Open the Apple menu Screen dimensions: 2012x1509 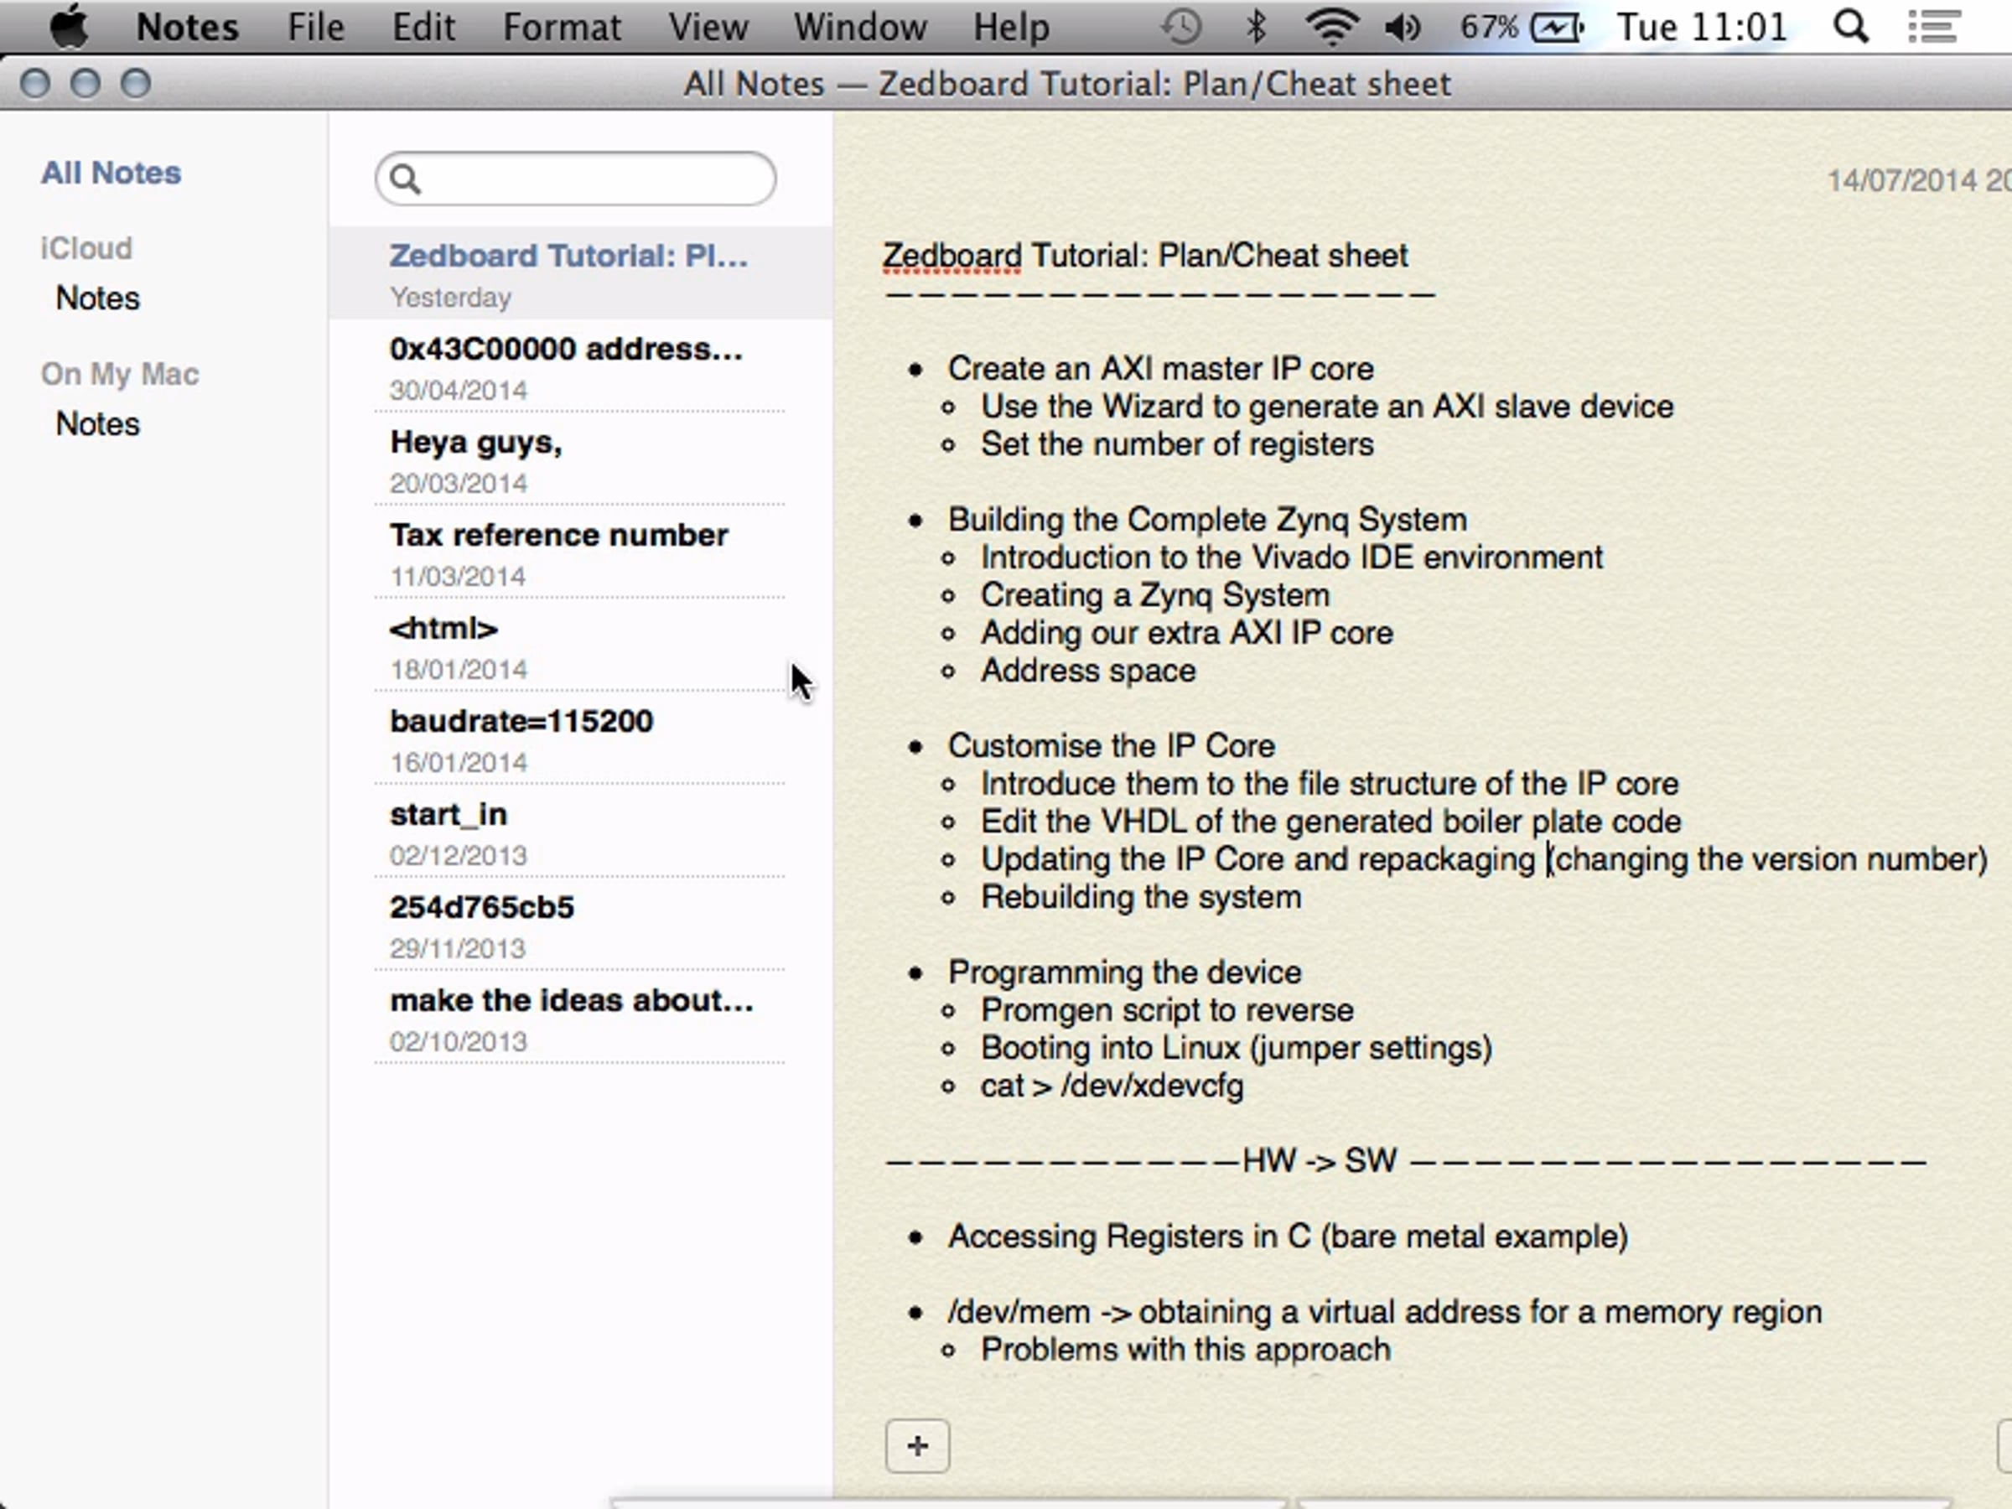(69, 28)
